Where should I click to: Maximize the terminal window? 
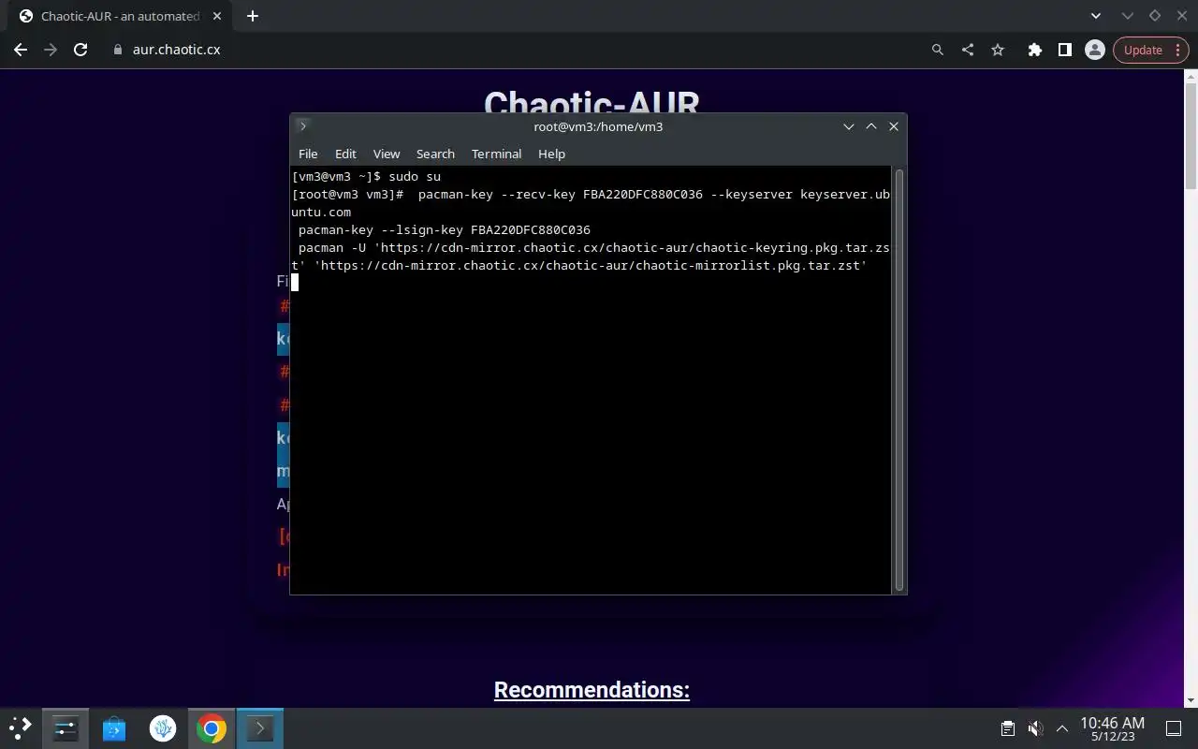[870, 126]
